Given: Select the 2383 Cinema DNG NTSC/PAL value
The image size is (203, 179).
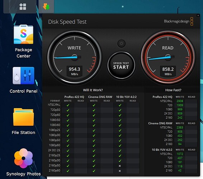Looking at the screenshot, I should (x=180, y=127).
